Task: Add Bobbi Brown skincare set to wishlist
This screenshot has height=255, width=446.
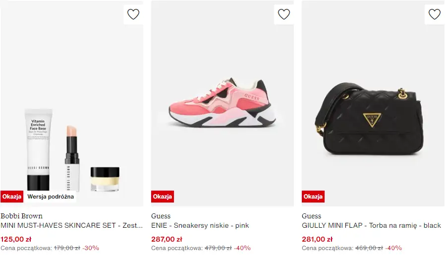Action: click(x=133, y=14)
